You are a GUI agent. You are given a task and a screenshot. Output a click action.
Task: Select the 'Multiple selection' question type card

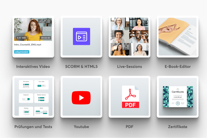[x=42, y=98]
